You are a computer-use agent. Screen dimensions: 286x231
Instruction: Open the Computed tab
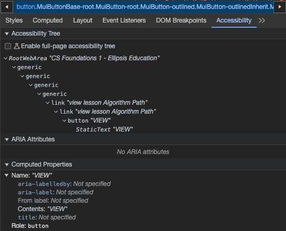click(x=48, y=20)
